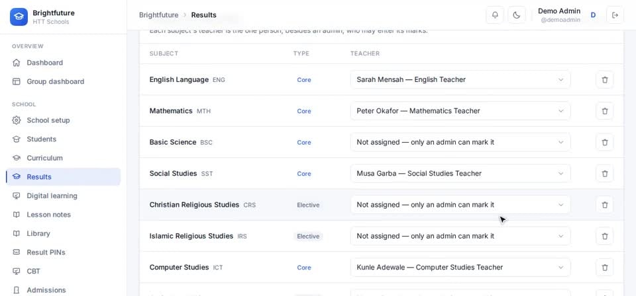Click the Brightfuture breadcrumb link
This screenshot has height=296, width=636.
point(158,15)
